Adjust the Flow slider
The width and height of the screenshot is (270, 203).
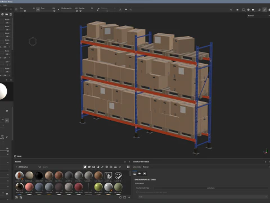48,11
